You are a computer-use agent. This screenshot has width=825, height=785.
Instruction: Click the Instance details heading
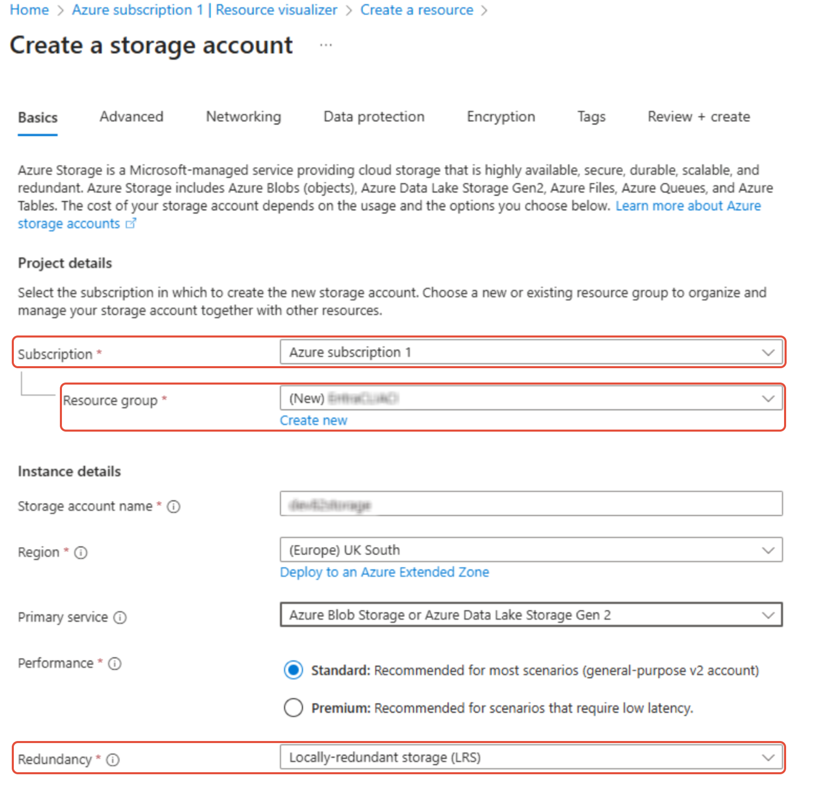pos(69,471)
